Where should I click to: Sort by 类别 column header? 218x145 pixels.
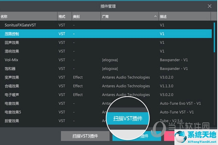pyautogui.click(x=86, y=16)
